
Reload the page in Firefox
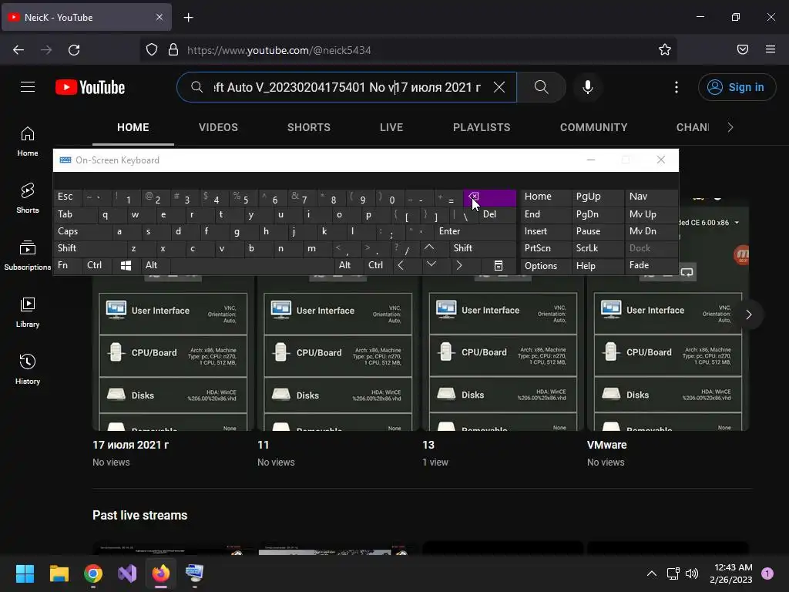[x=74, y=50]
